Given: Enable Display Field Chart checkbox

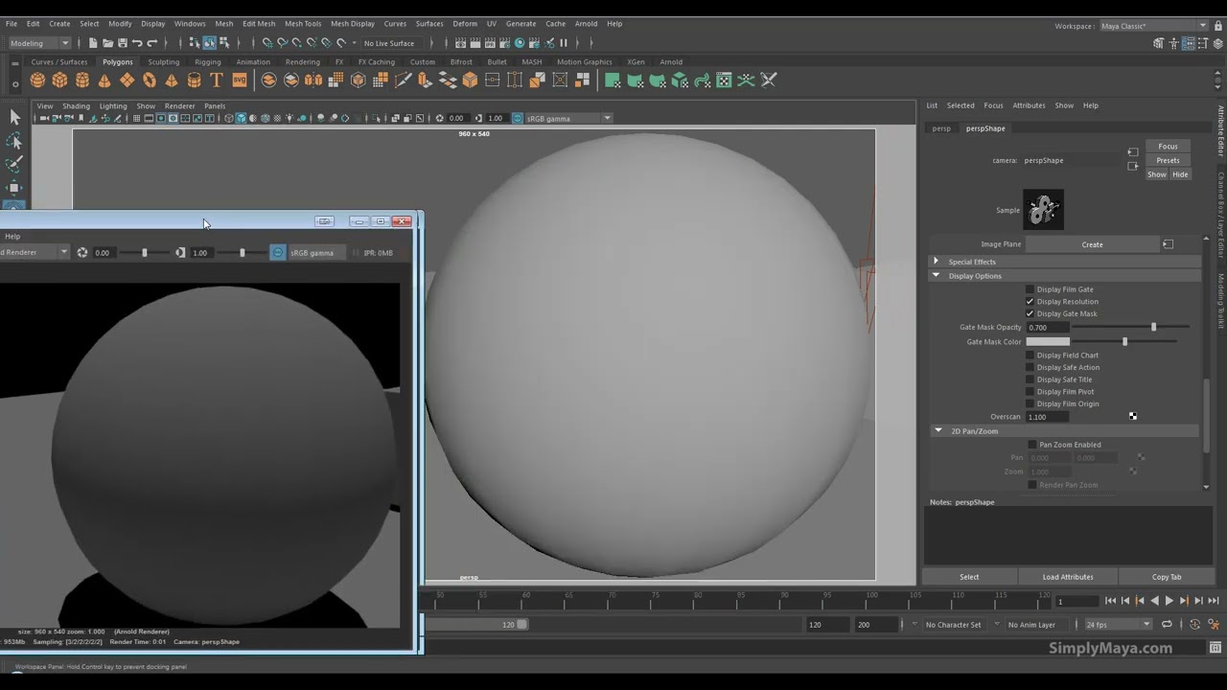Looking at the screenshot, I should point(1030,356).
